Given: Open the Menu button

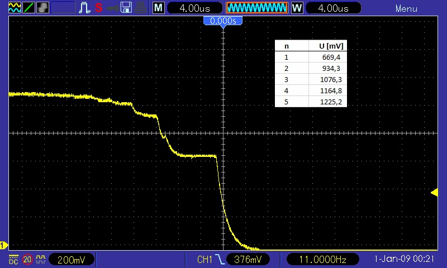Looking at the screenshot, I should coord(406,8).
